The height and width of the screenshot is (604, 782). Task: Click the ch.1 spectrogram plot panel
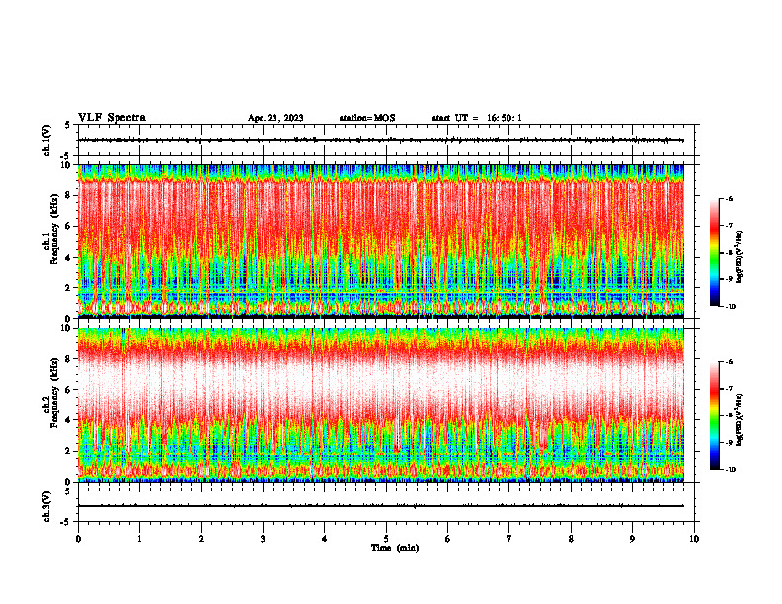click(380, 241)
